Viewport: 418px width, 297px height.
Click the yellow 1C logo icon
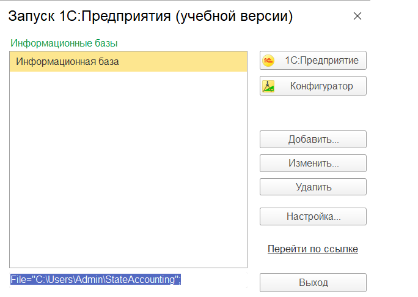[268, 61]
